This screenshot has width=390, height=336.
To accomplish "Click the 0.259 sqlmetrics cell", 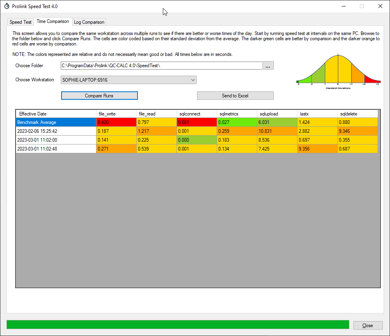I will [x=237, y=131].
